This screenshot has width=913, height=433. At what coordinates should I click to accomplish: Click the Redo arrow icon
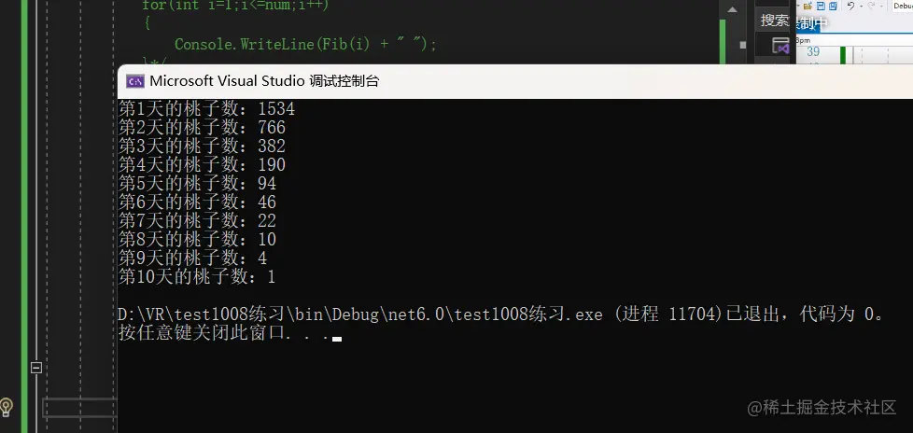pos(871,6)
